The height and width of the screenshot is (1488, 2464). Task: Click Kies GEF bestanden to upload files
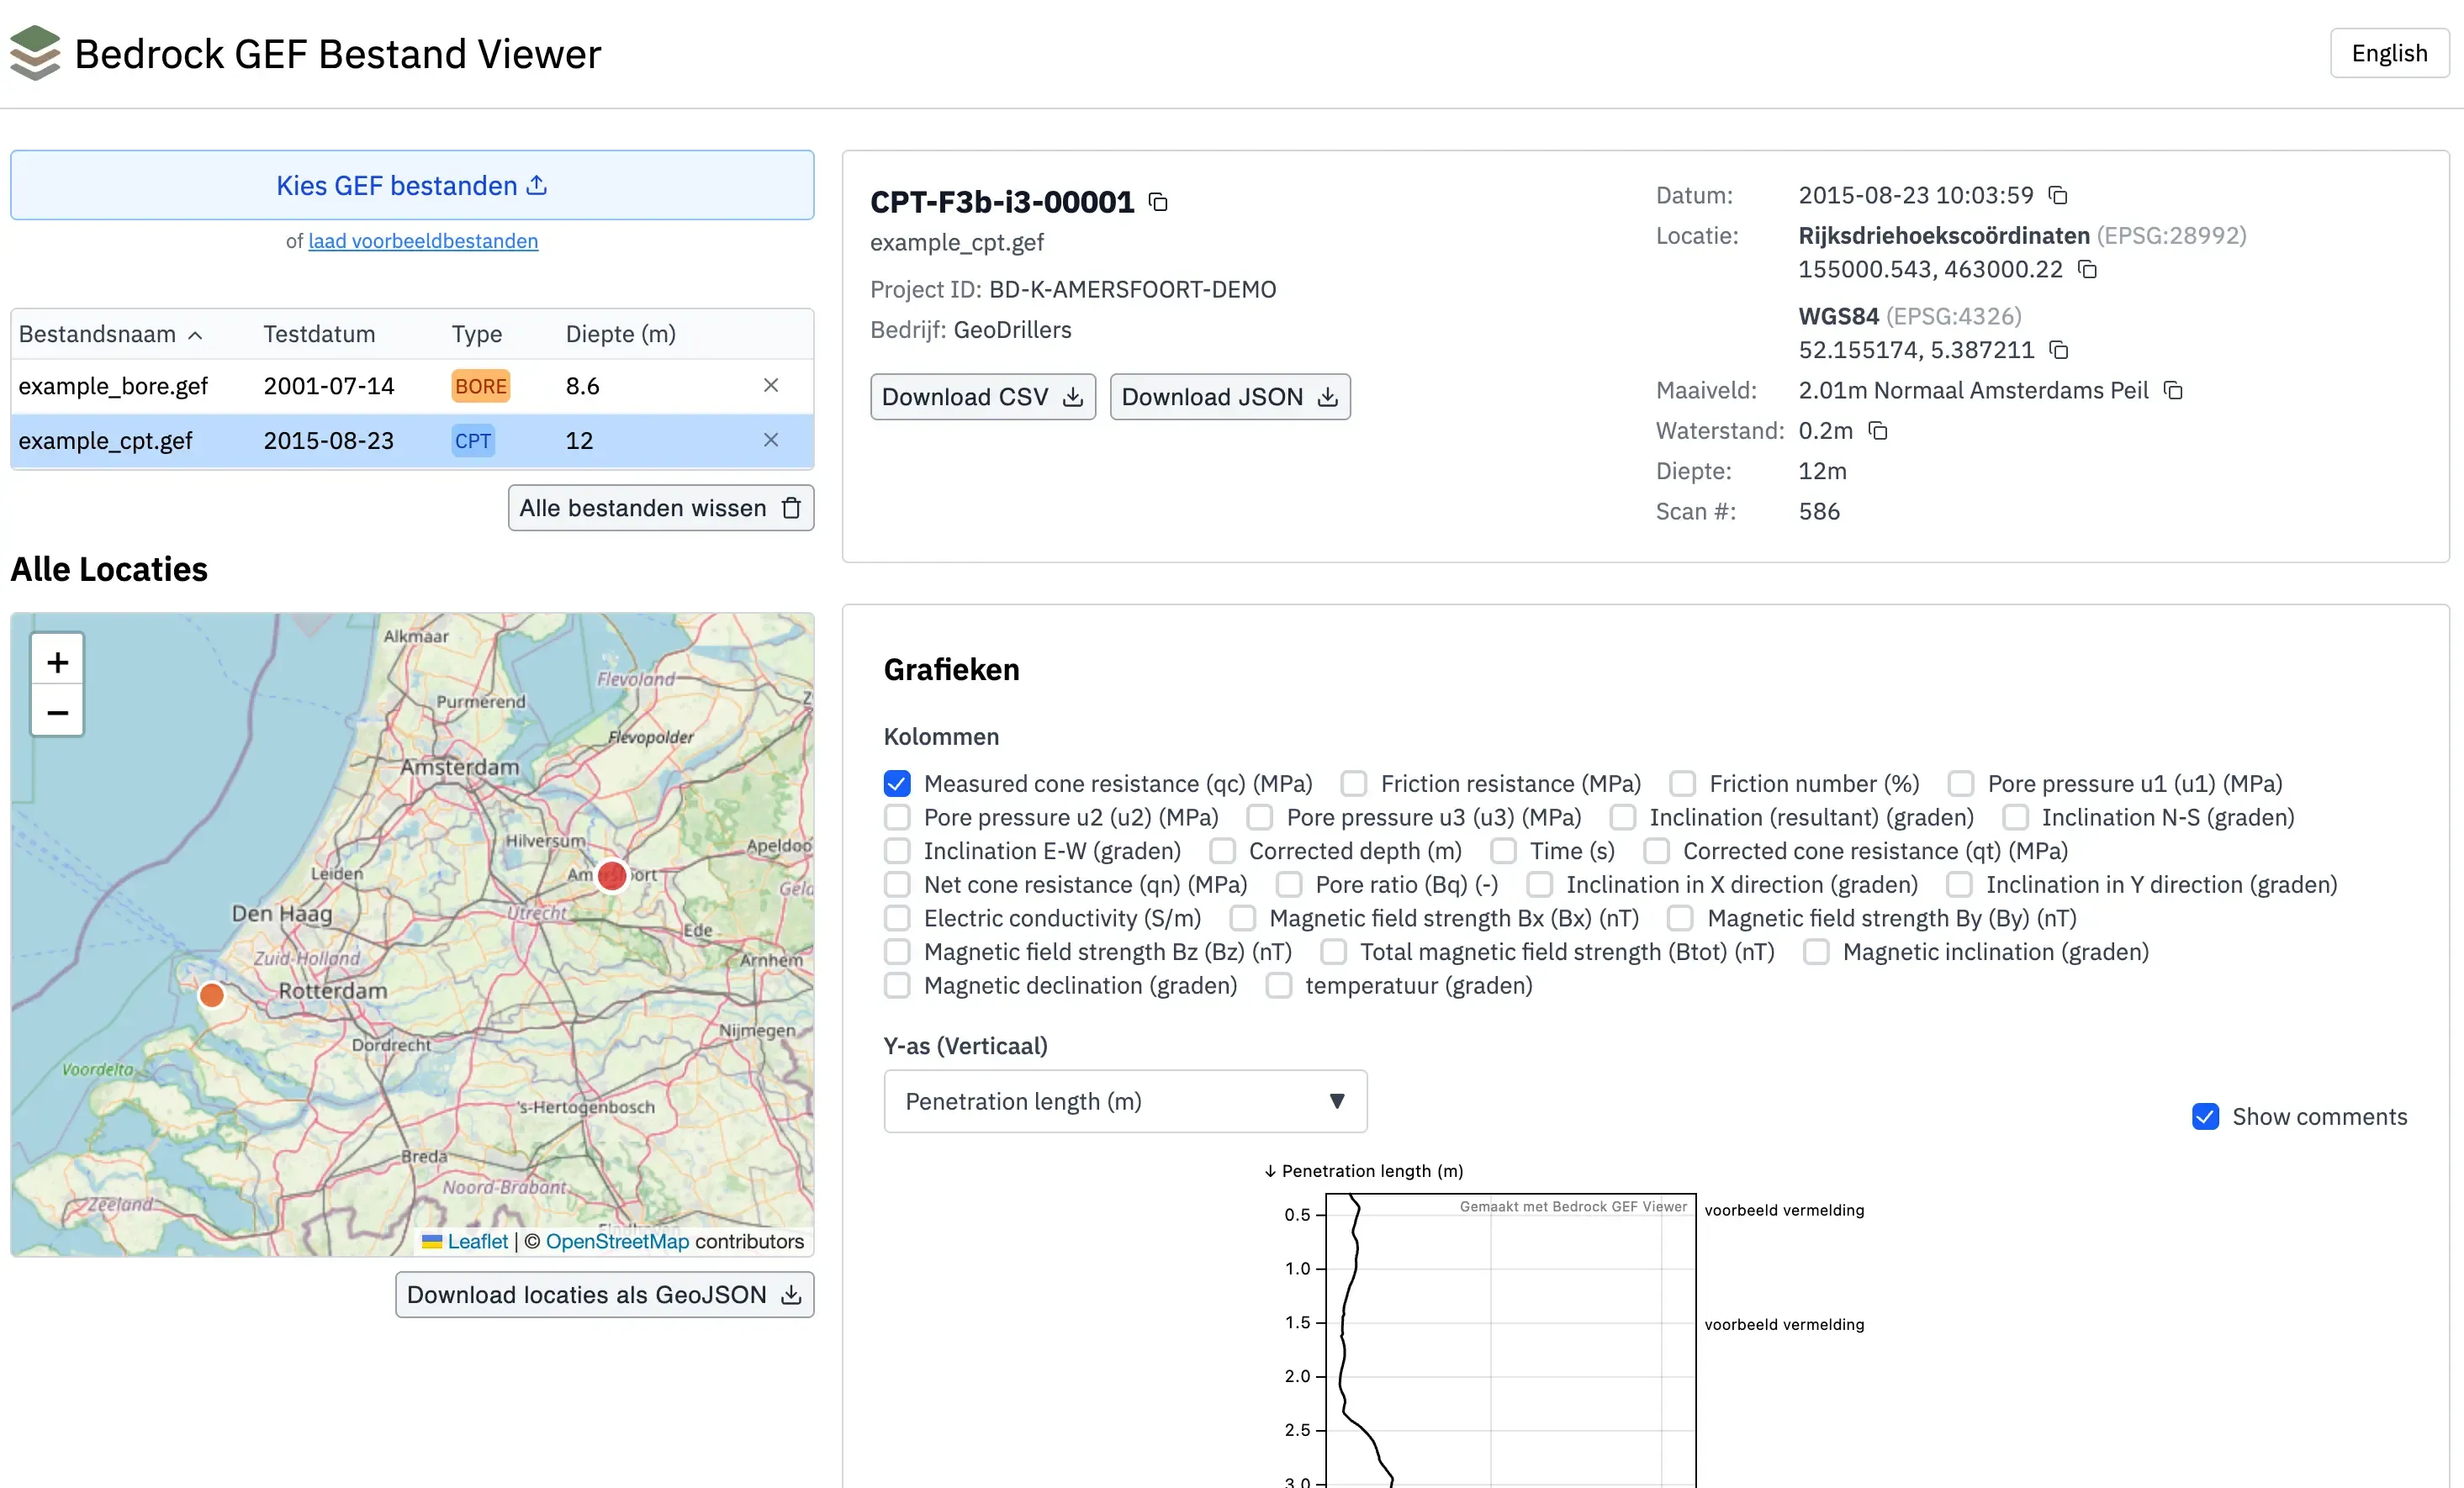pos(411,185)
